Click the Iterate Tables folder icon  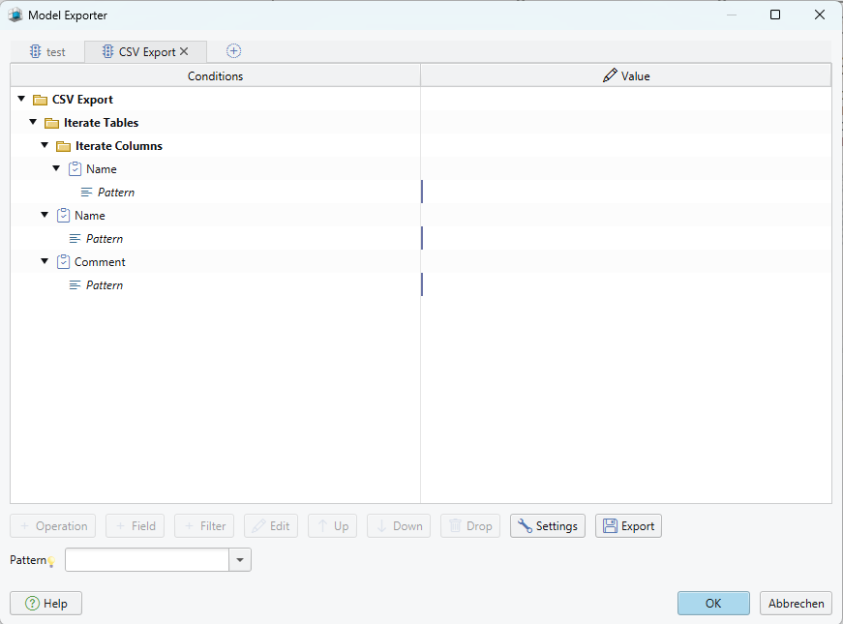pos(51,123)
